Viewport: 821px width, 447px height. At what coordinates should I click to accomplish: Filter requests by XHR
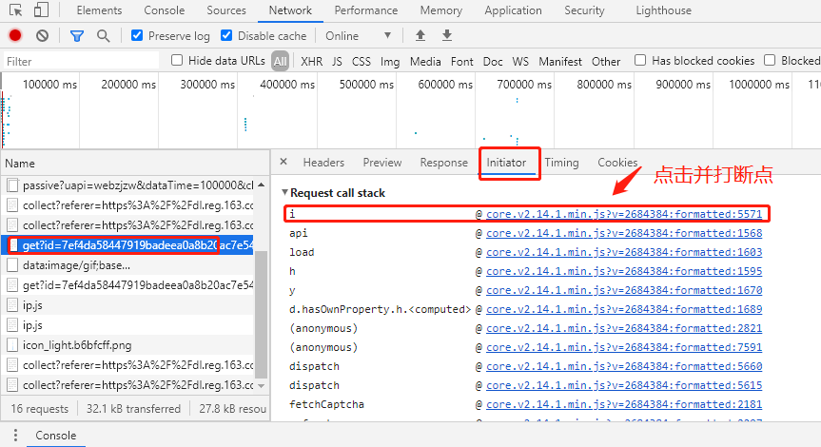tap(311, 61)
